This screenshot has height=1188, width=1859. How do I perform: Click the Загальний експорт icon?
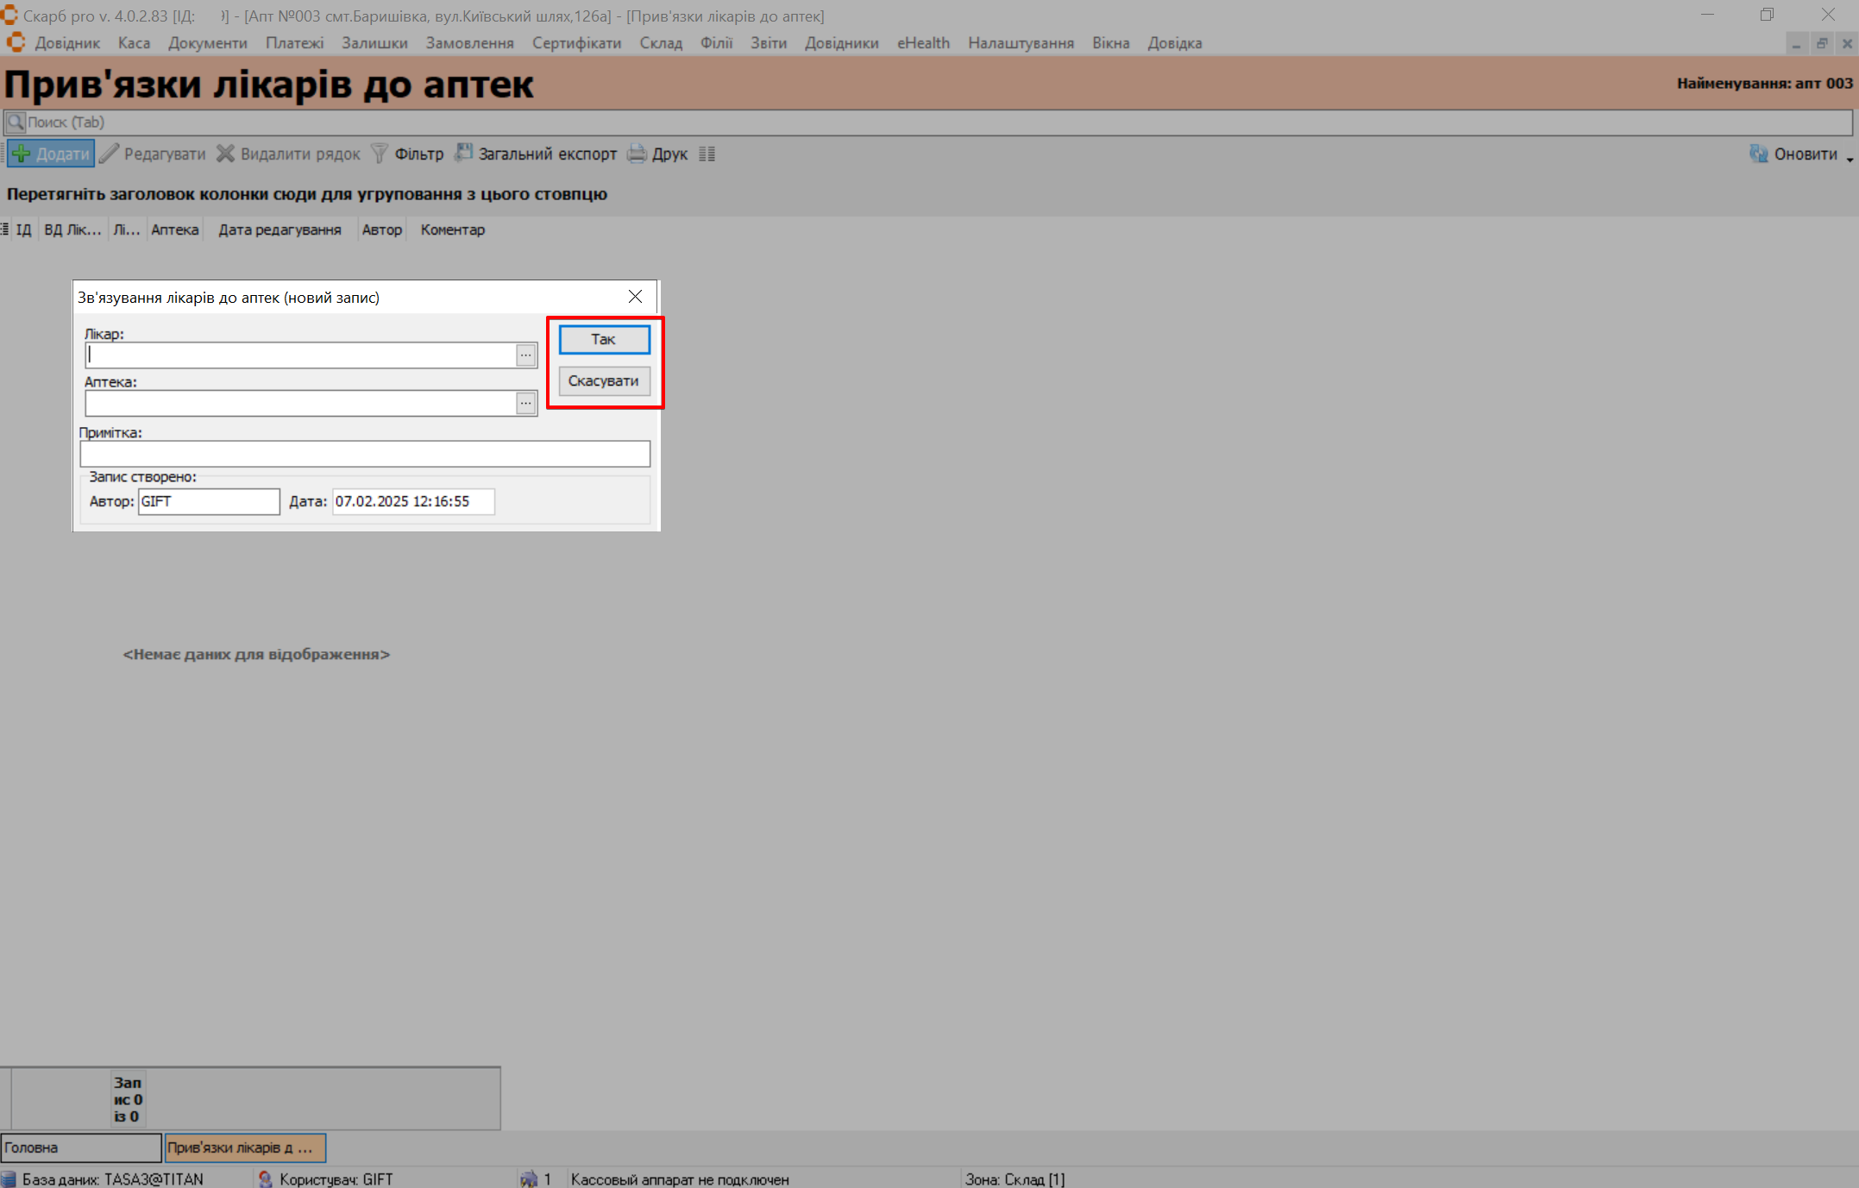(x=464, y=154)
